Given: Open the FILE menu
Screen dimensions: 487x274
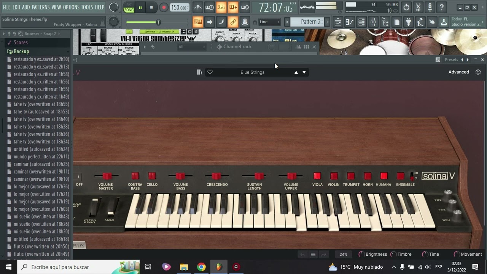Looking at the screenshot, I should coord(7,7).
